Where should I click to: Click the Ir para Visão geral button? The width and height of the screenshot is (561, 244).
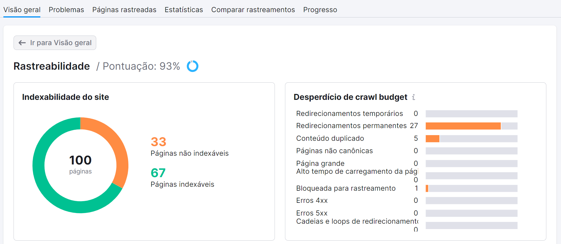point(55,43)
